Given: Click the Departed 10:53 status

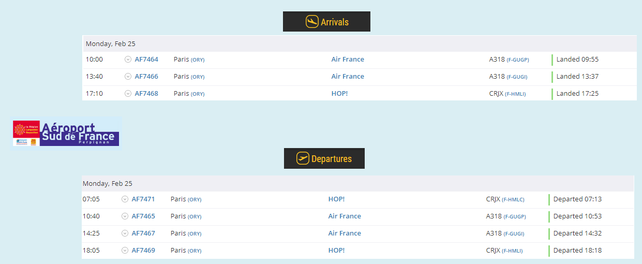Looking at the screenshot, I should coord(577,216).
